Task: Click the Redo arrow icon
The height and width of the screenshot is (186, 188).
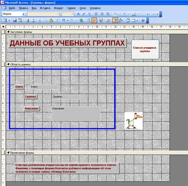Action: coord(72,20)
